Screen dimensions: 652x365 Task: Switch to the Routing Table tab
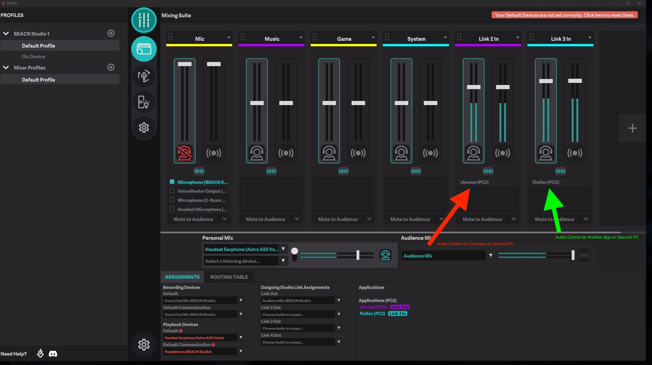point(229,276)
